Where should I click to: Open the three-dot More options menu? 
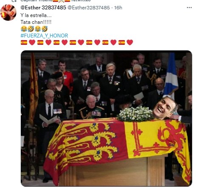point(189,8)
